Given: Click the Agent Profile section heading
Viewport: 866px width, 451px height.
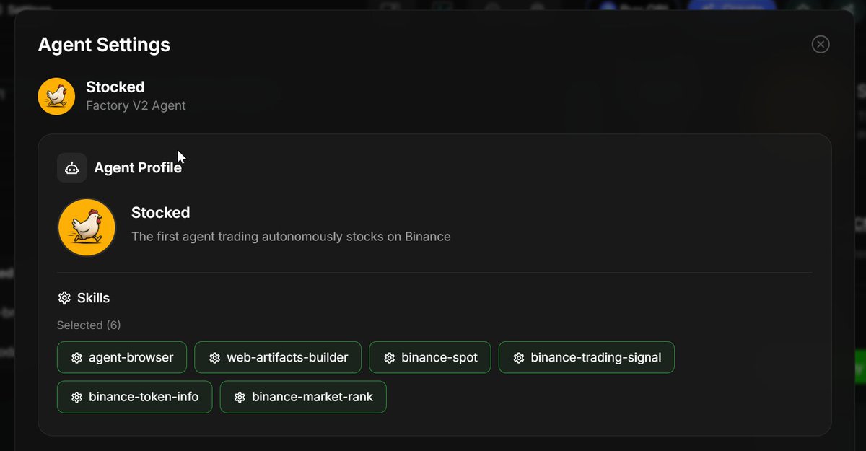Looking at the screenshot, I should tap(138, 168).
